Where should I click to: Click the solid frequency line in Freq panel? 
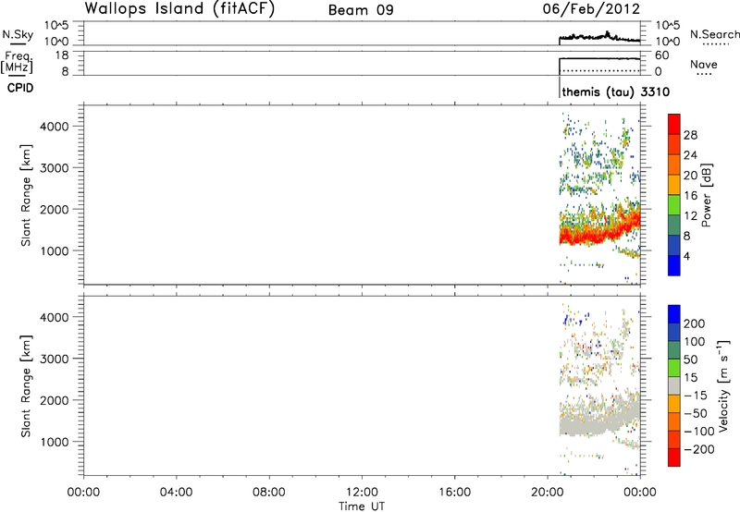coord(599,58)
